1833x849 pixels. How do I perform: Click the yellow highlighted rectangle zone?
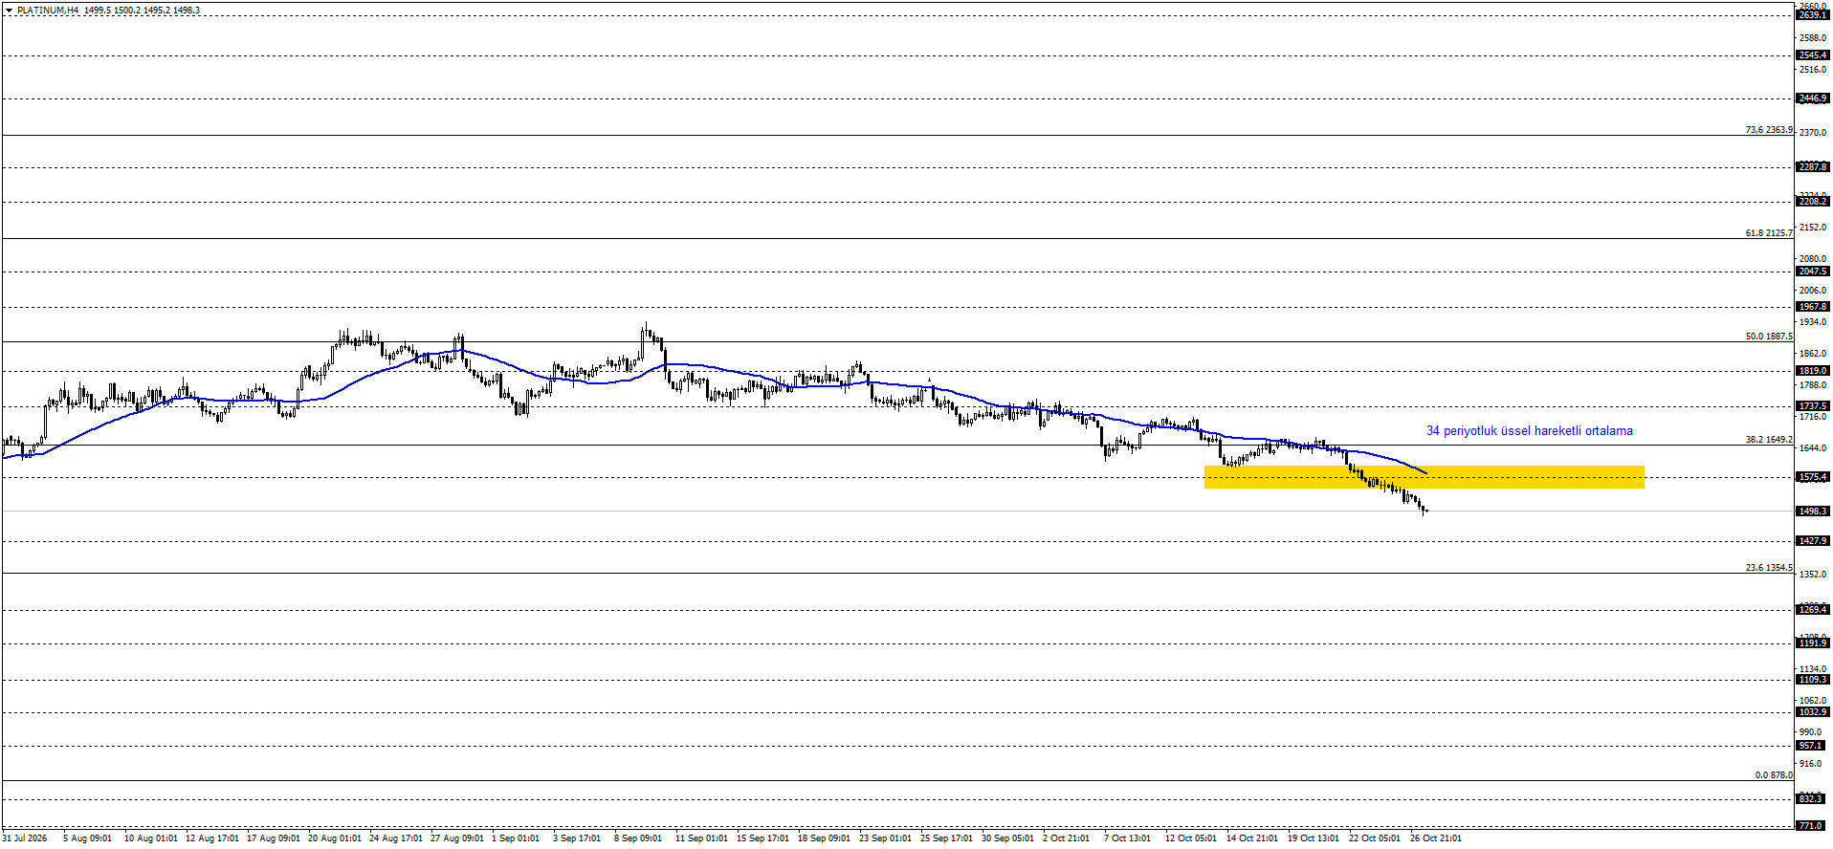tap(1424, 477)
